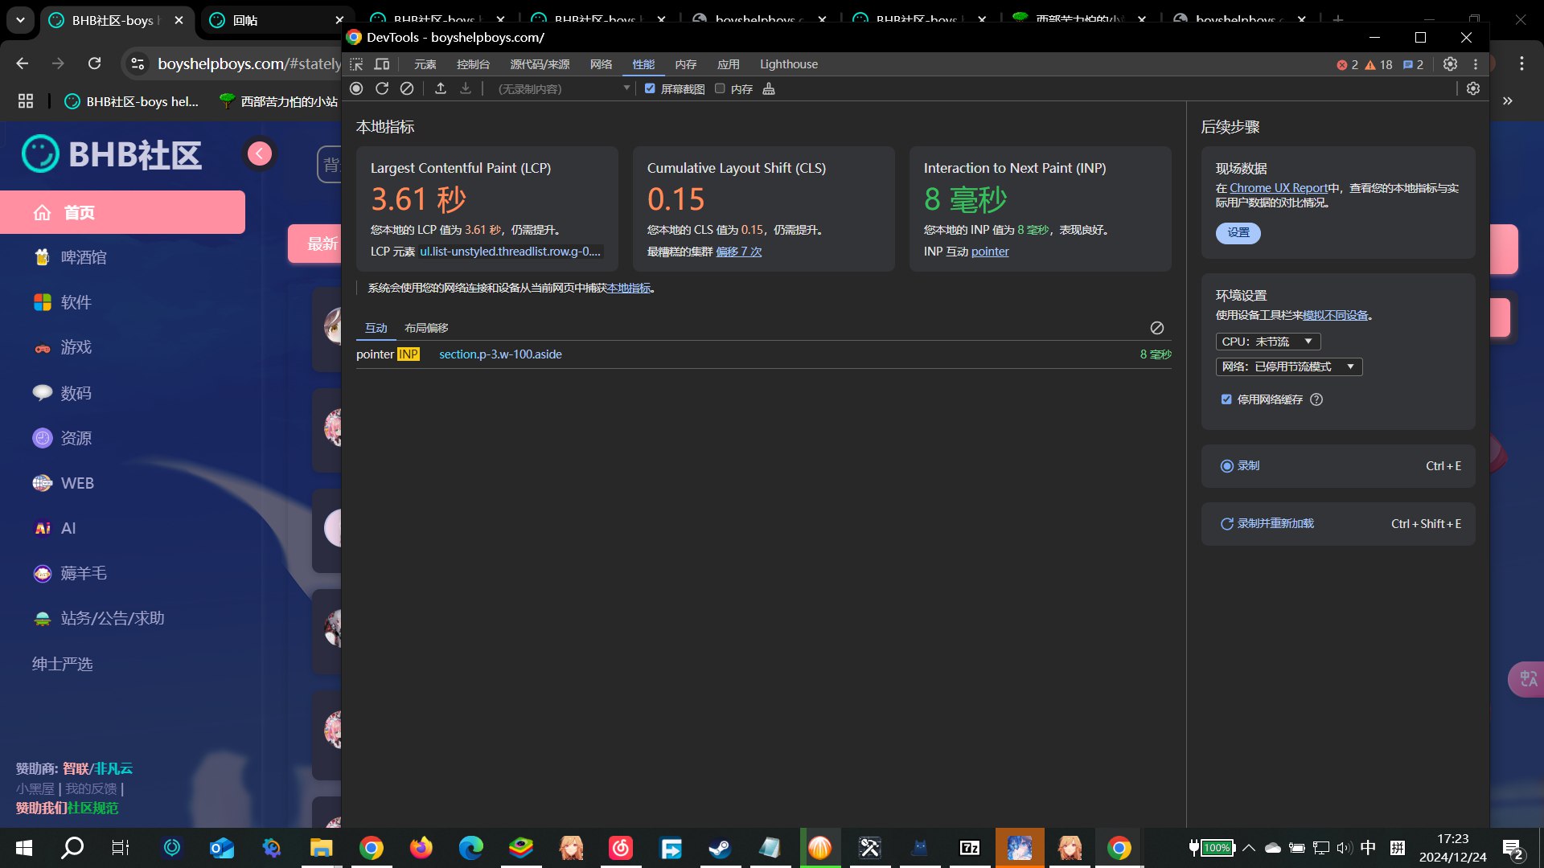Open the tab search dropdown in Chrome
Viewport: 1544px width, 868px height.
coord(20,20)
